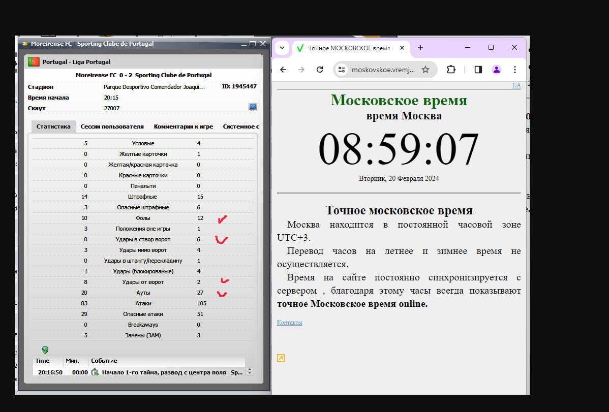609x412 pixels.
Task: Click the monitor icon beside the scout row
Action: (252, 107)
